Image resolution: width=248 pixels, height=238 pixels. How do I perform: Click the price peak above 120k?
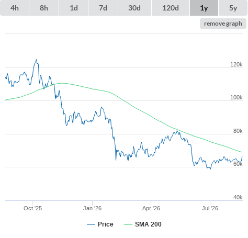[37, 60]
